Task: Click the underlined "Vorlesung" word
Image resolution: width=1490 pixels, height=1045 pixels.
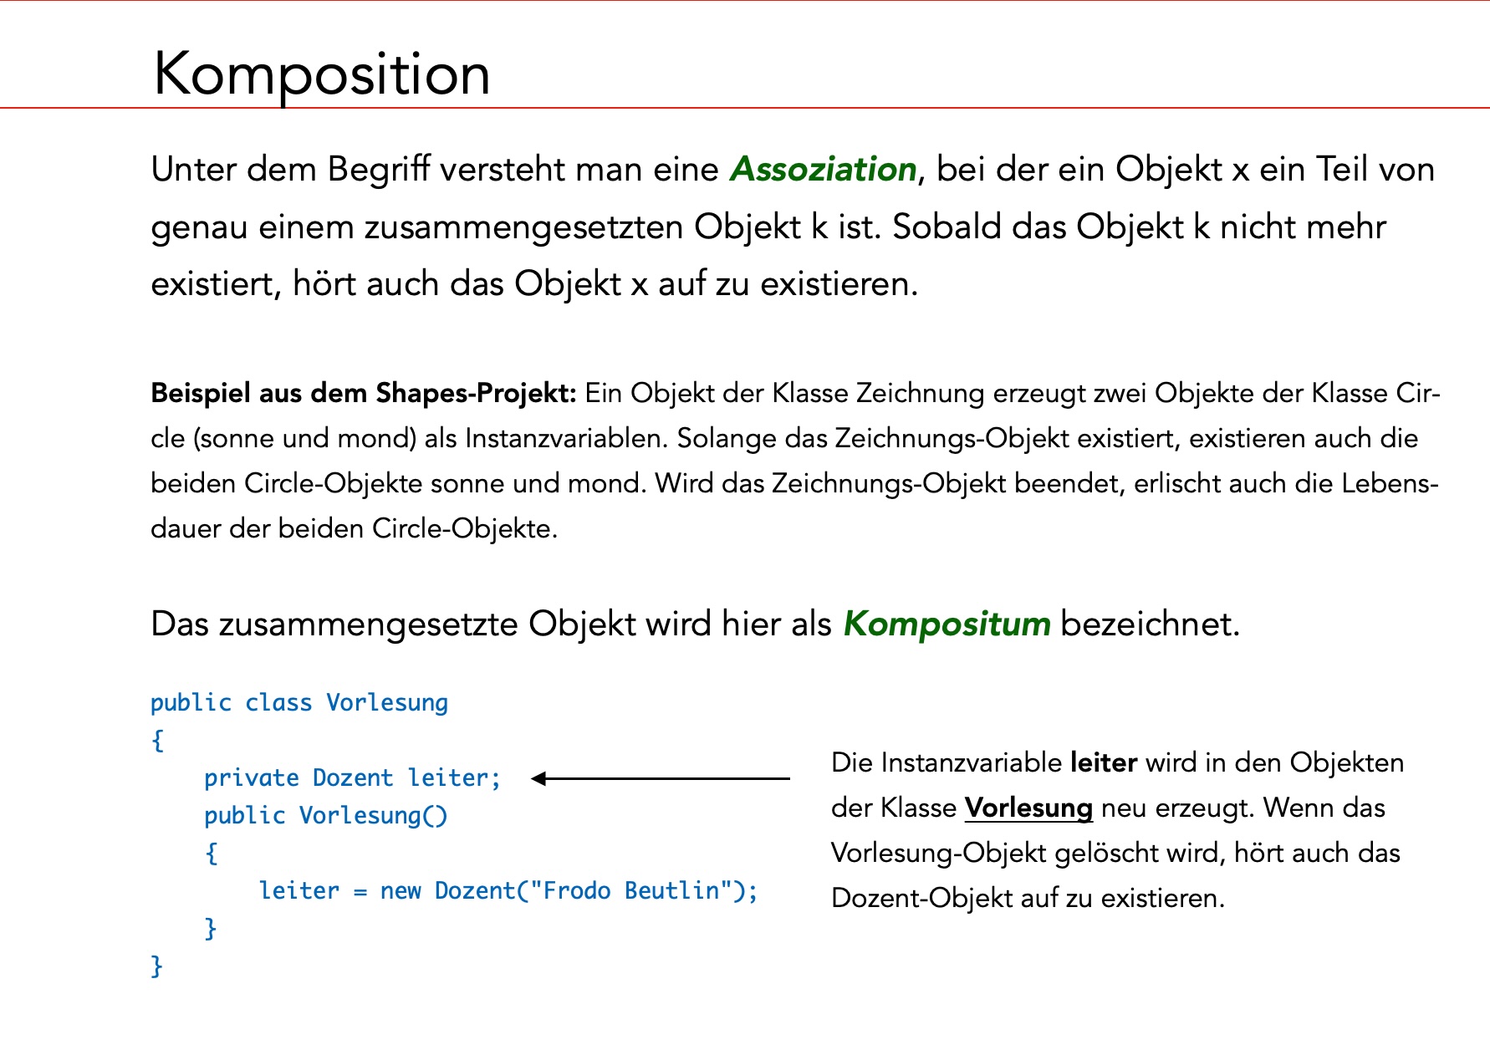Action: [1028, 808]
